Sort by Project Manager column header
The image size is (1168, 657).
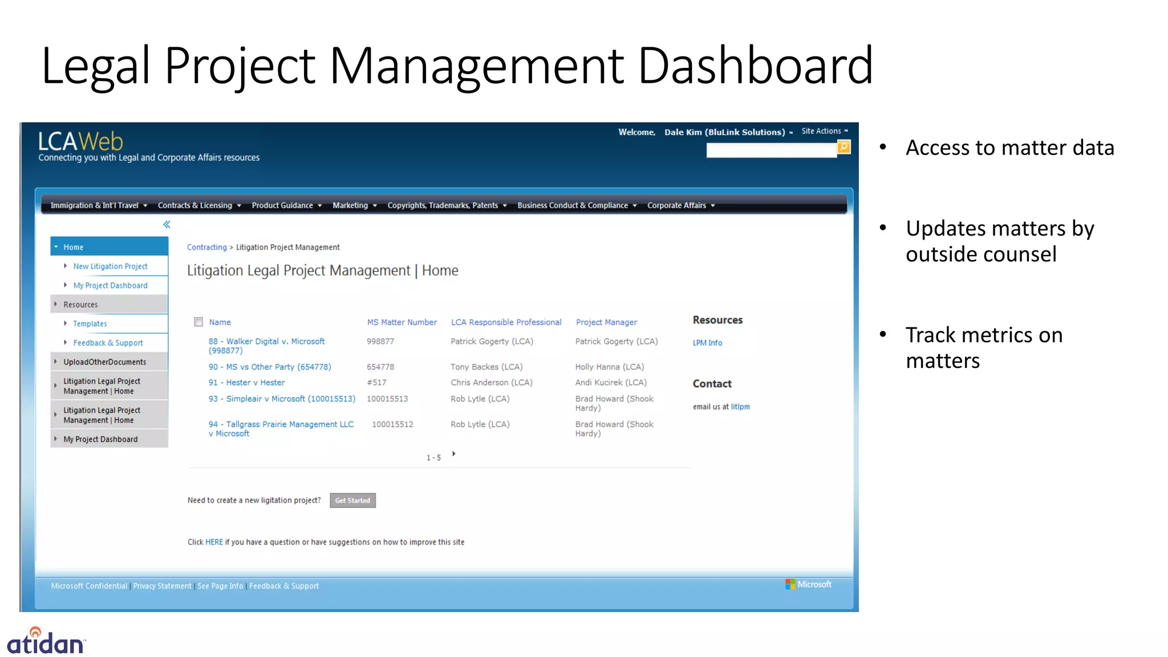click(606, 322)
